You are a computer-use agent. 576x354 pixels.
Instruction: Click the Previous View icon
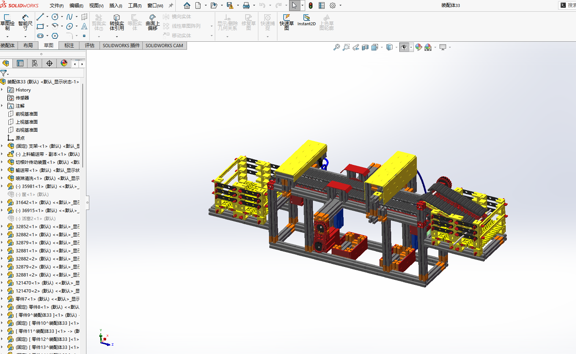[356, 47]
